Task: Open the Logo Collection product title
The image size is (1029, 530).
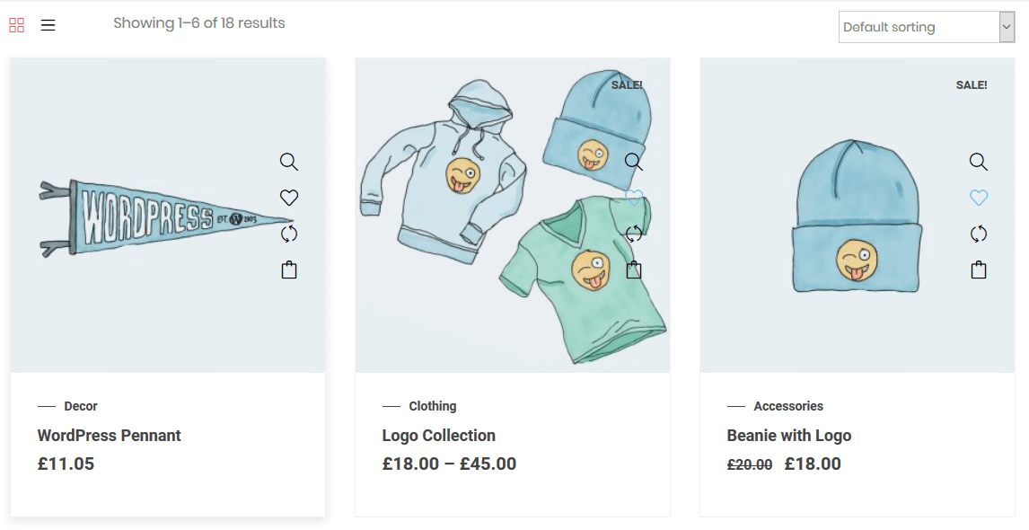Action: click(438, 436)
